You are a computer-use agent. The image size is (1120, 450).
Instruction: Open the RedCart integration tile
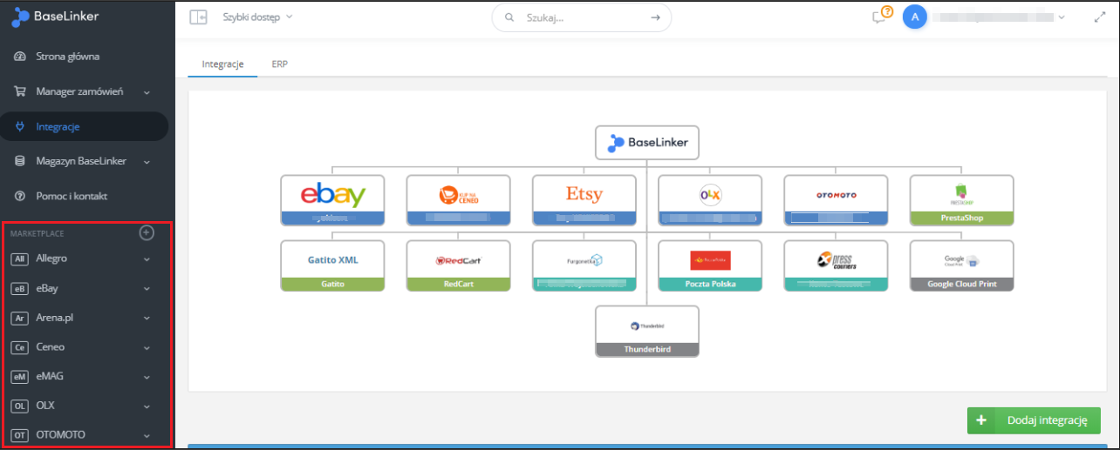(458, 265)
